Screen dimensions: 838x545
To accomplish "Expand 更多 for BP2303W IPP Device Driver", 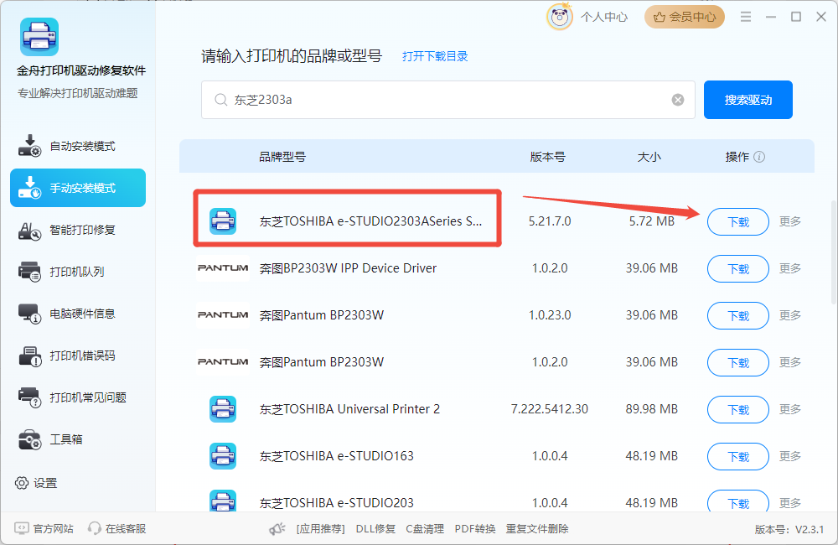I will pos(790,268).
